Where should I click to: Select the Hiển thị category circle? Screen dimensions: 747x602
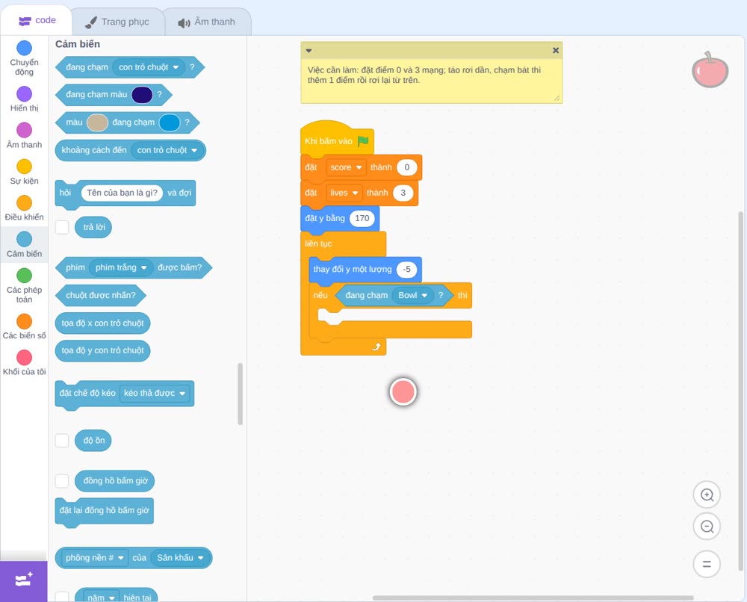tap(25, 94)
